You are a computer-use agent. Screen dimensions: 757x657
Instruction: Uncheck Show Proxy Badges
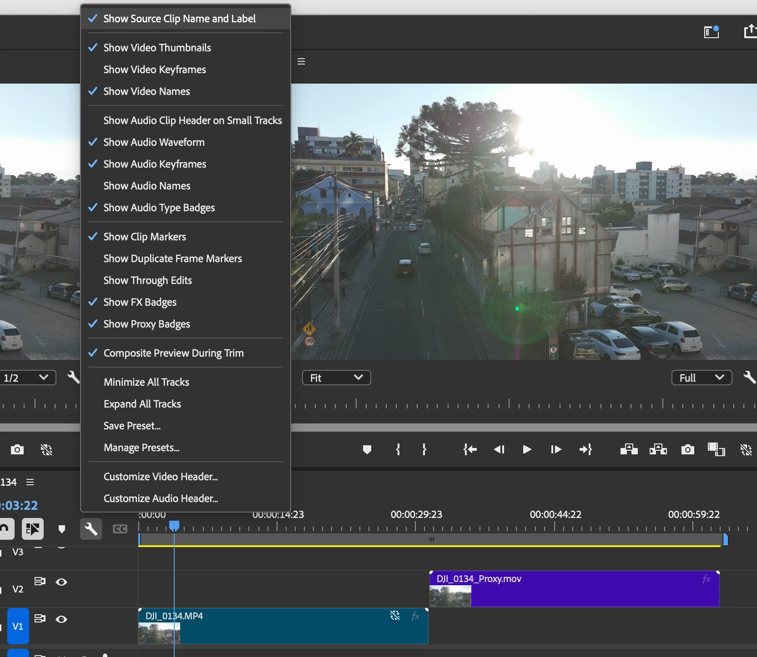coord(146,324)
